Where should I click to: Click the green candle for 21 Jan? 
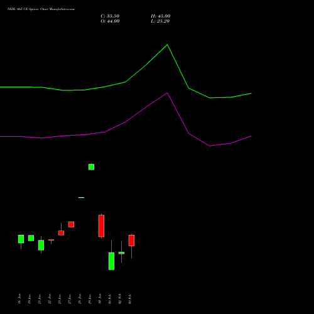(x=41, y=245)
